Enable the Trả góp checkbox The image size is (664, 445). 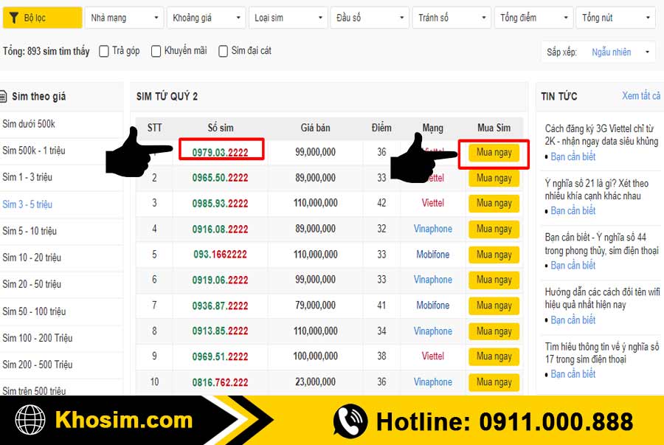click(x=104, y=51)
